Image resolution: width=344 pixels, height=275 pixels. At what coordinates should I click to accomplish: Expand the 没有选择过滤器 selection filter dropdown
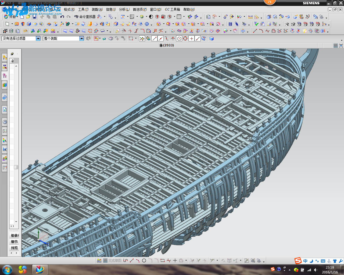(38, 38)
